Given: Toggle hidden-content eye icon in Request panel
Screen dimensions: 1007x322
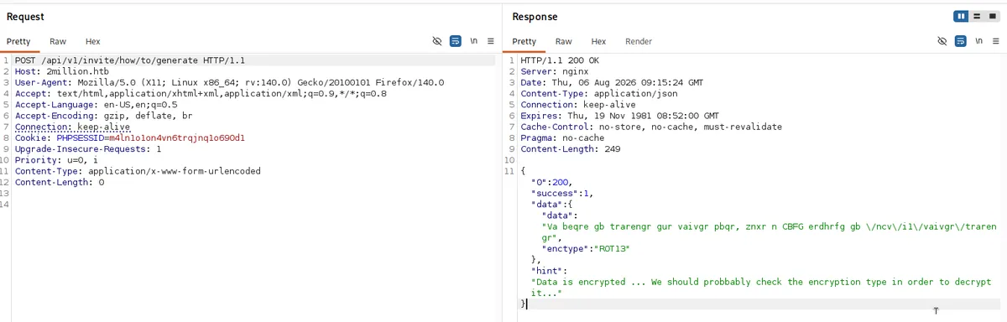Looking at the screenshot, I should point(436,41).
